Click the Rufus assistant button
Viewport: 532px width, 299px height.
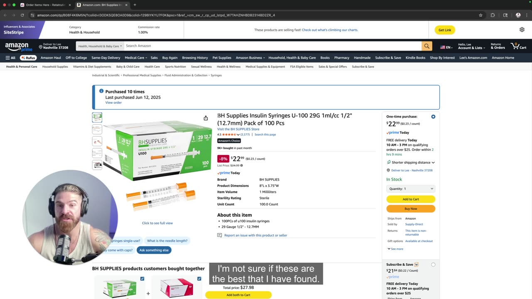click(x=28, y=58)
